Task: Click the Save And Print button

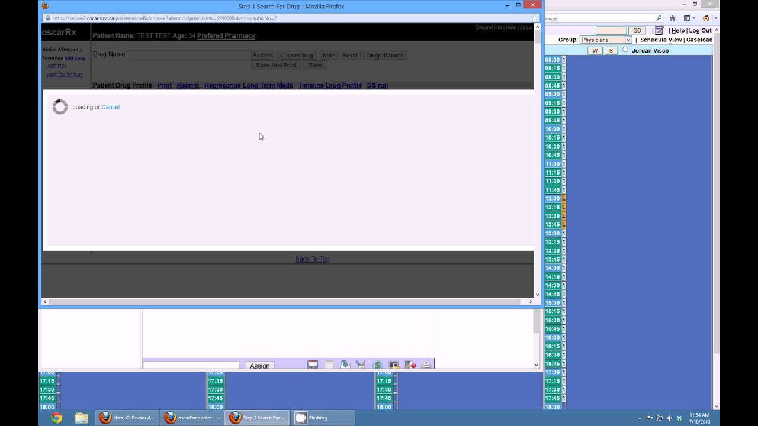Action: point(276,65)
